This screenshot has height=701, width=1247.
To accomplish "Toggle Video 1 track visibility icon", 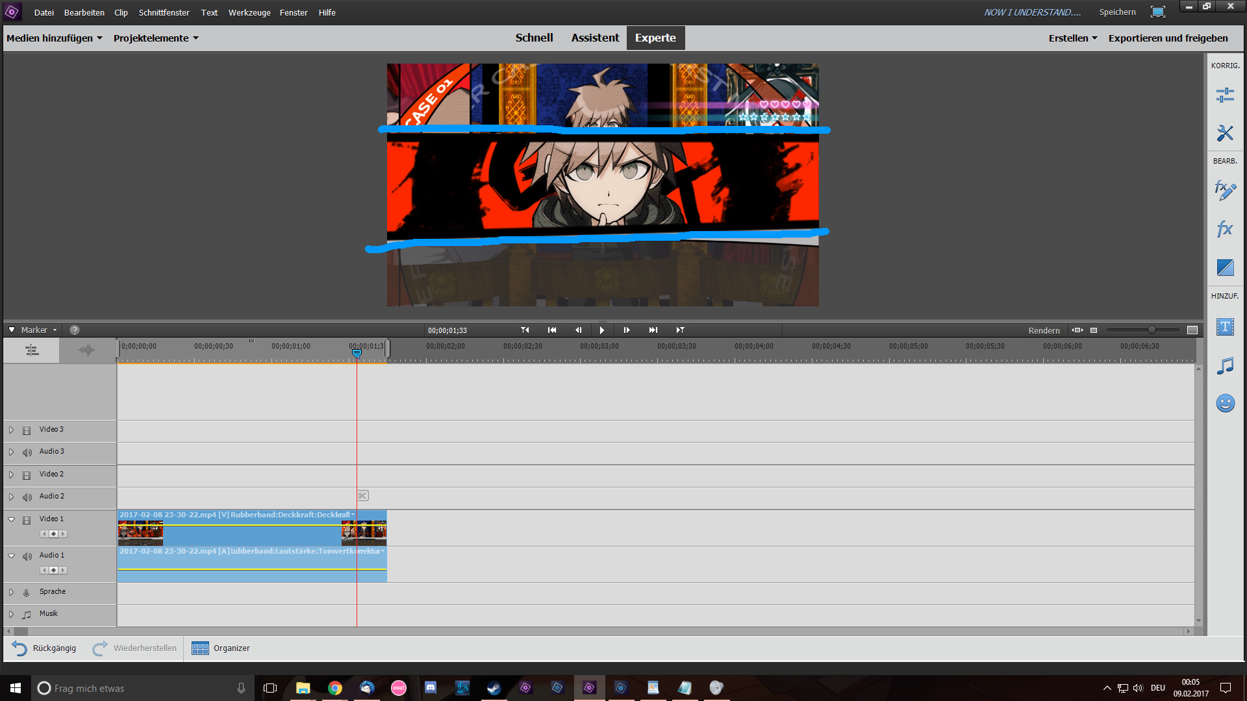I will [27, 520].
